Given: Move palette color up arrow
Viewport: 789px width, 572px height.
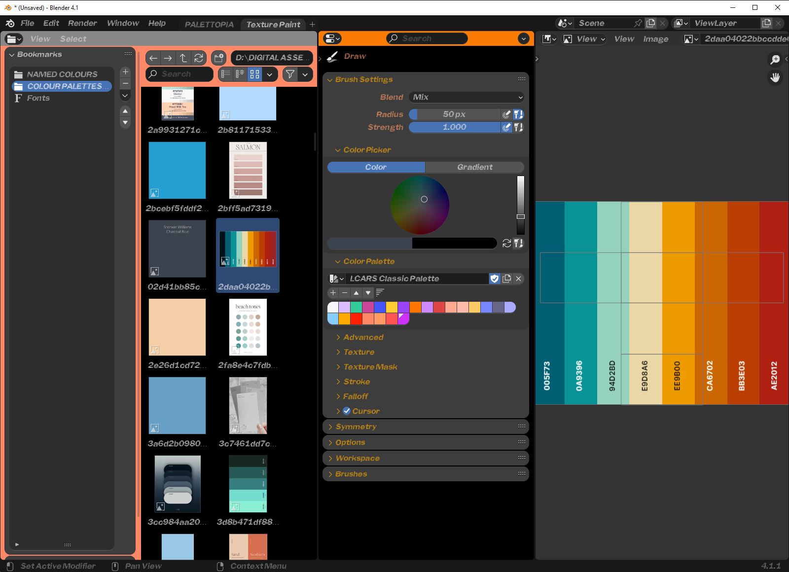Looking at the screenshot, I should coord(356,293).
